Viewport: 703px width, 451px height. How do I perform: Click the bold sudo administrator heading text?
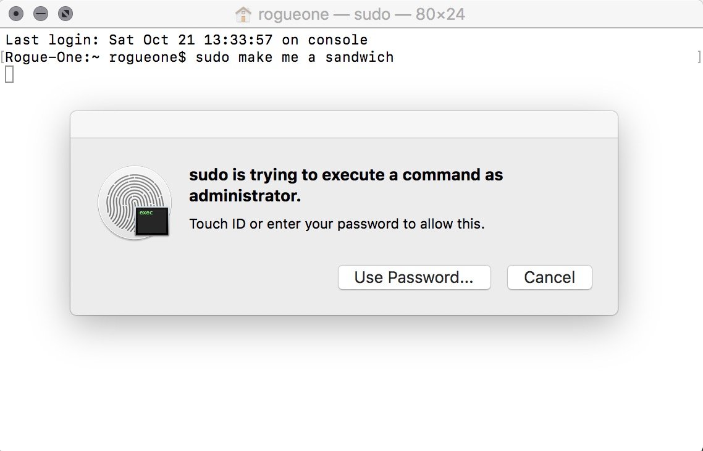pyautogui.click(x=346, y=185)
